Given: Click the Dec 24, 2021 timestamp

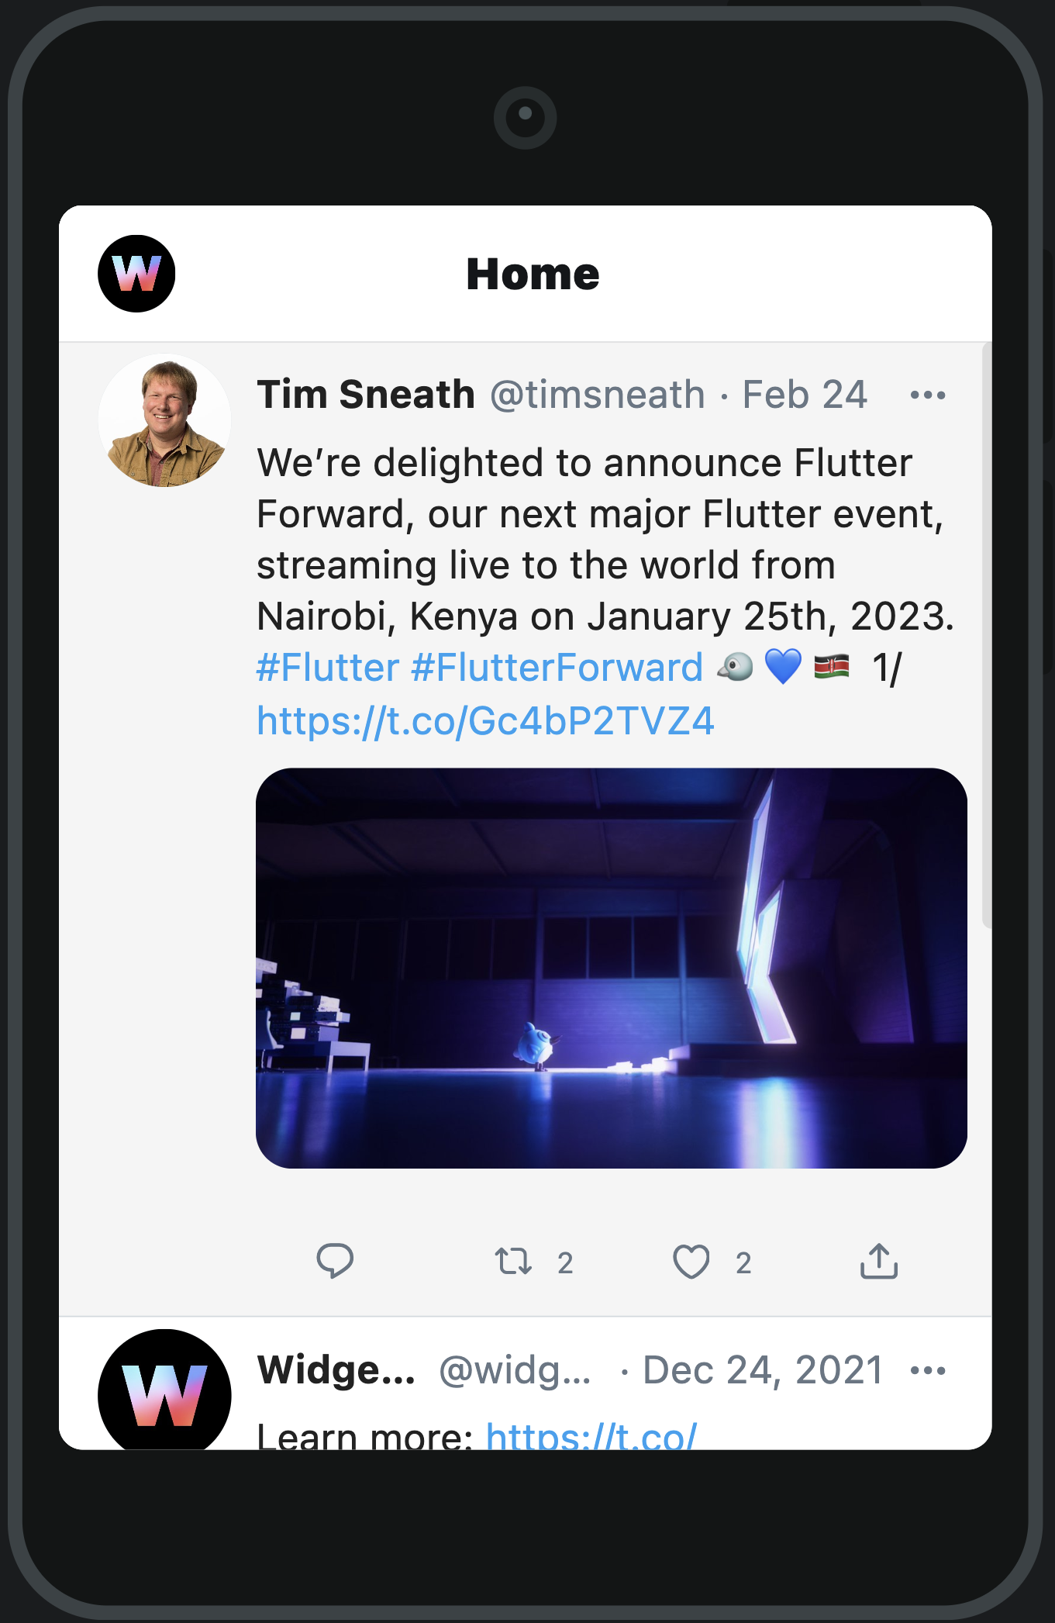Looking at the screenshot, I should pos(763,1370).
